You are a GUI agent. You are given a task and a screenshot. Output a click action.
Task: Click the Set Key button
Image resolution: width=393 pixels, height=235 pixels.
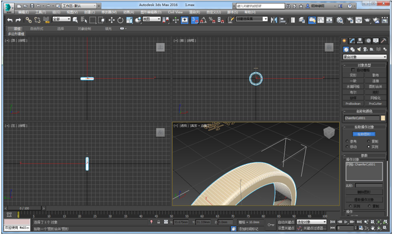pos(286,228)
